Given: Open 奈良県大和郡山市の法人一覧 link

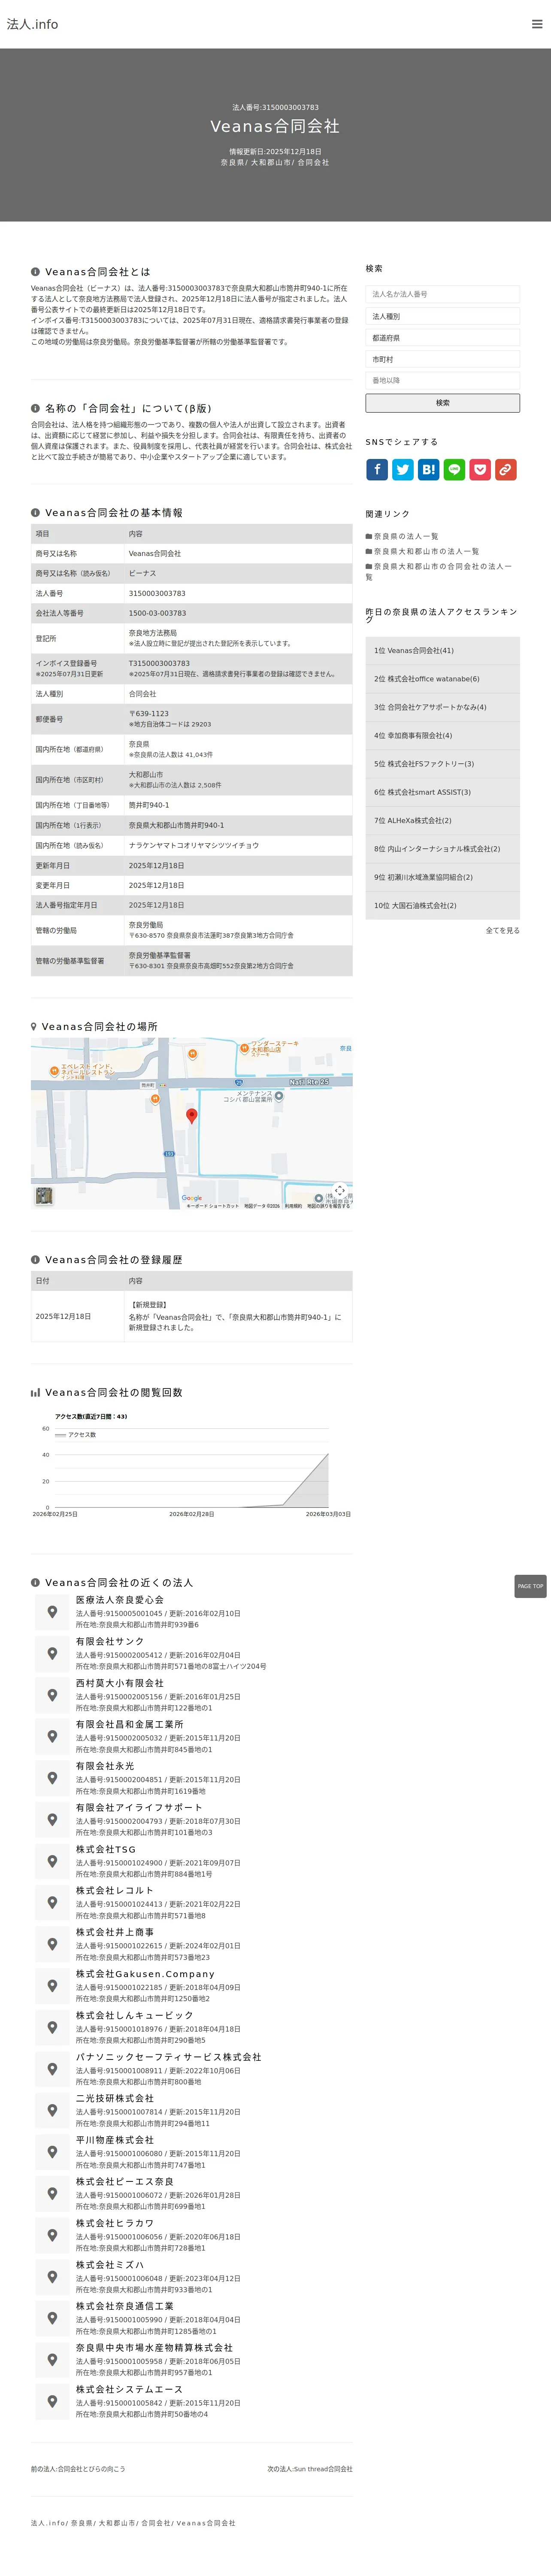Looking at the screenshot, I should click(x=426, y=551).
